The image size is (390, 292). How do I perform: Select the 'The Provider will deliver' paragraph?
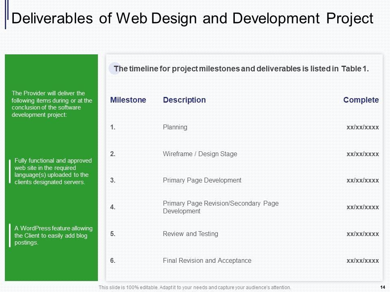tap(52, 104)
